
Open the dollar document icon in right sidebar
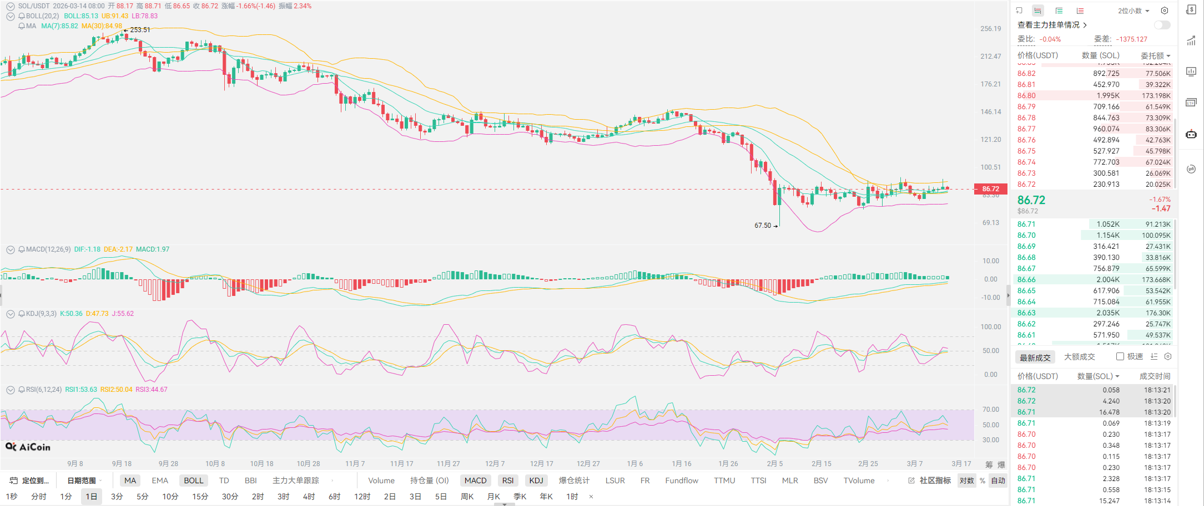tap(1191, 9)
